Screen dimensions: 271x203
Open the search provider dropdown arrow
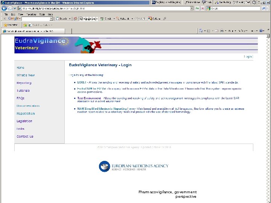[x=268, y=8]
